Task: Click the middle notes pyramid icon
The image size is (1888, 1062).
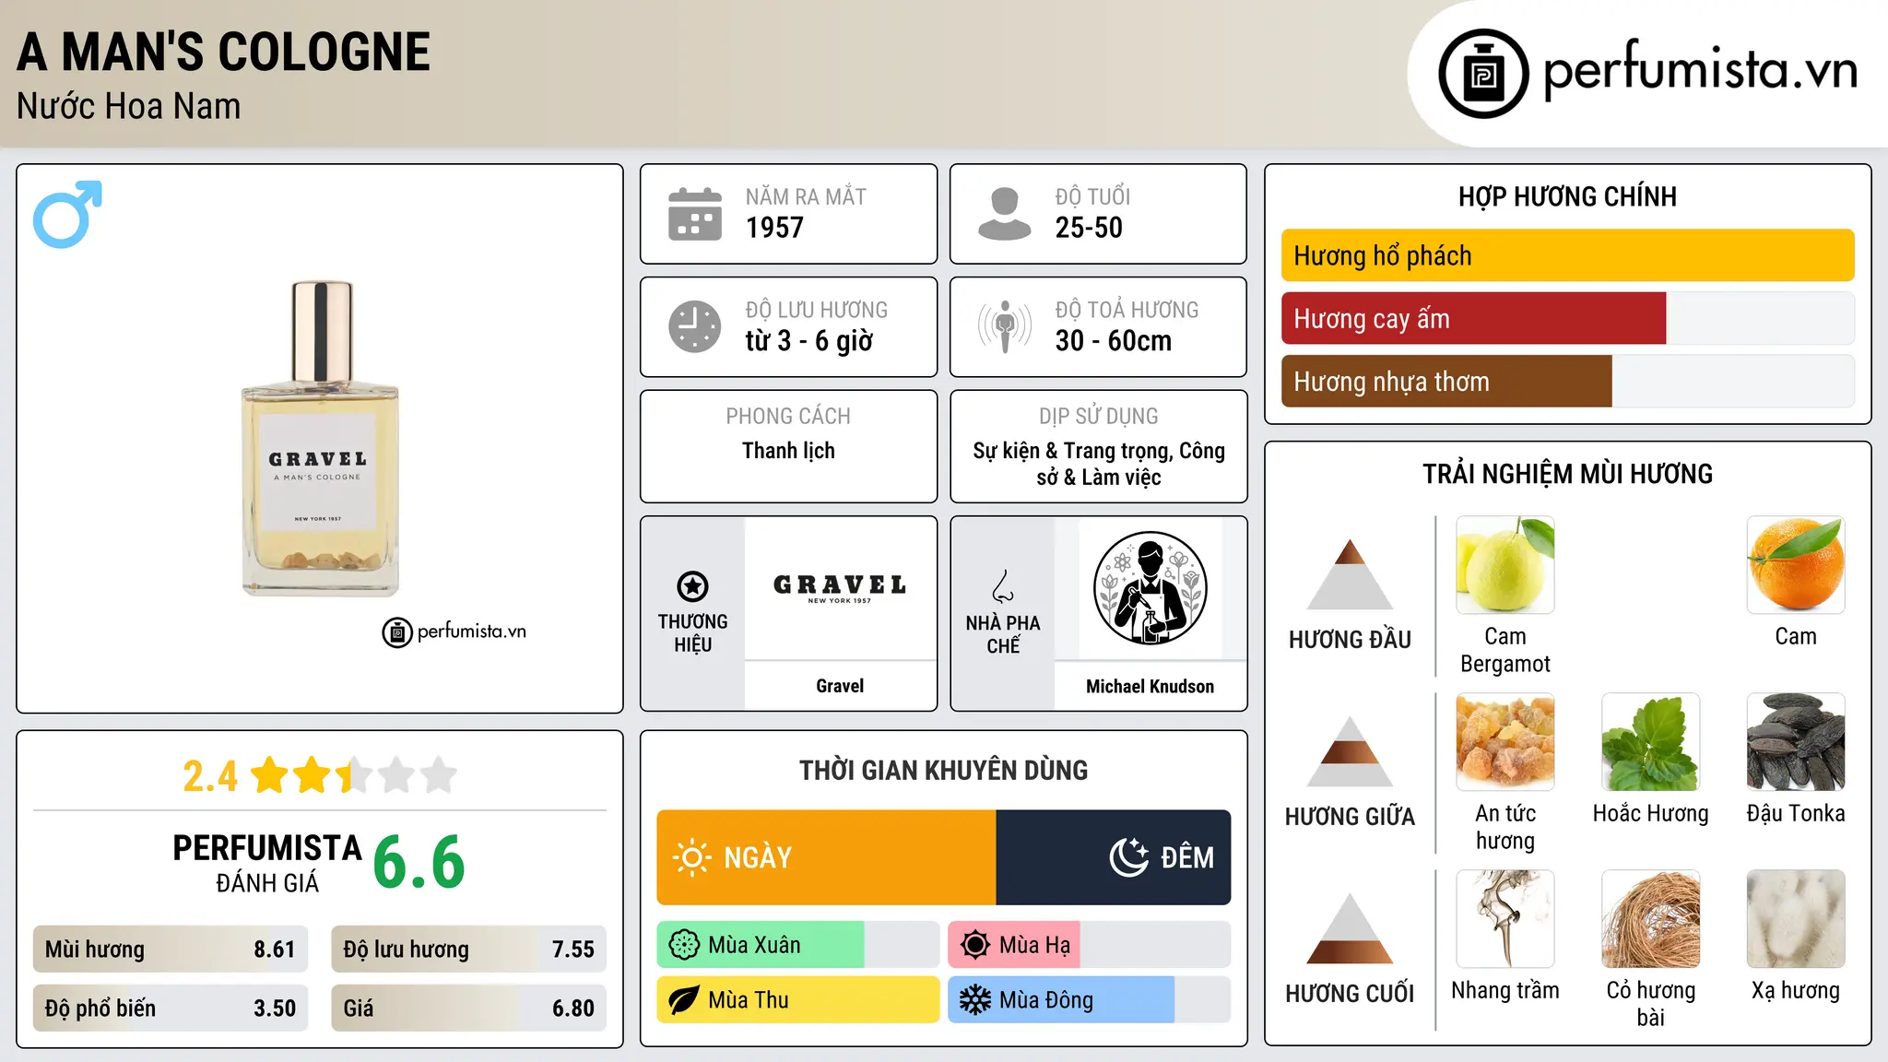Action: click(x=1350, y=751)
